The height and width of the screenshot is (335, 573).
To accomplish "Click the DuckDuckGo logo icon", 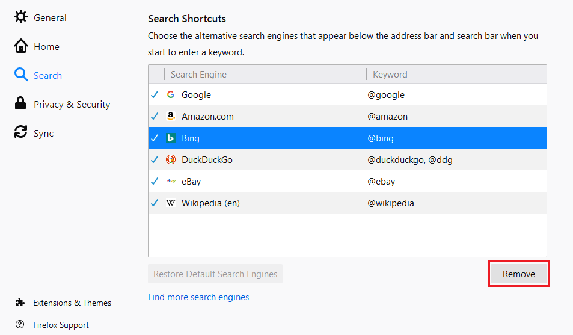I will [171, 159].
